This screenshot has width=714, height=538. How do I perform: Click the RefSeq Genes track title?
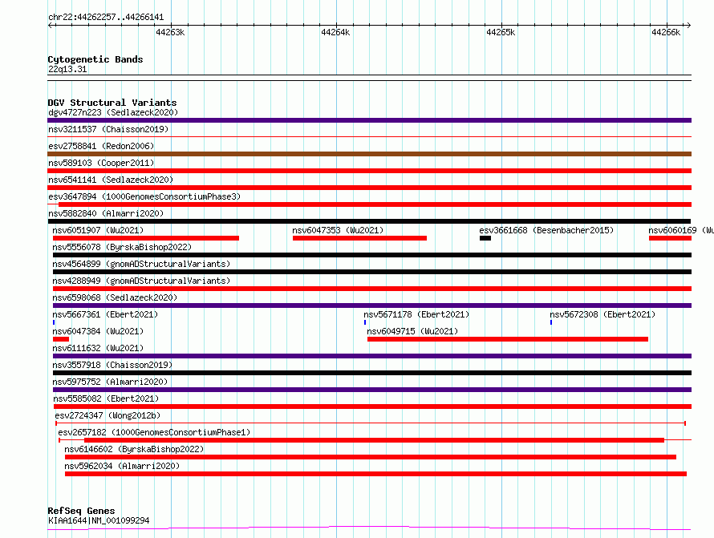(81, 512)
